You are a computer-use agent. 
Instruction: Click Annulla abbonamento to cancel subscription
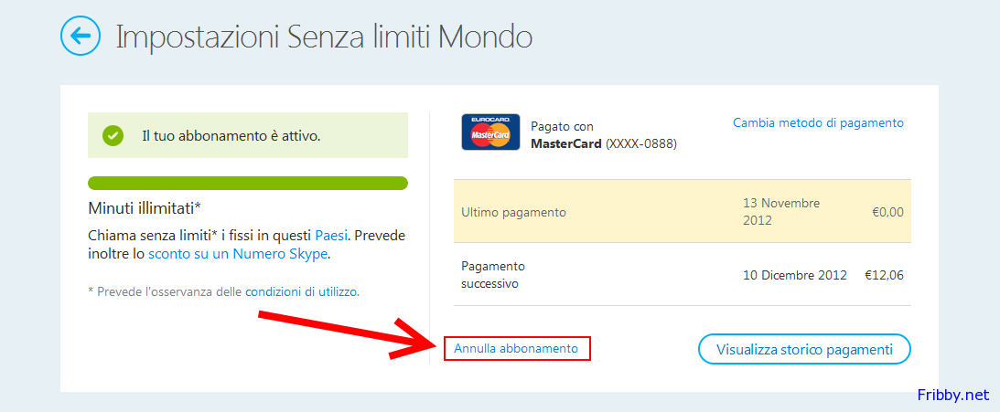[x=516, y=348]
